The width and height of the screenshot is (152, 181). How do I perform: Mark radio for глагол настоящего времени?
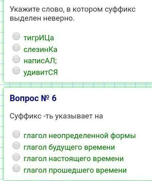point(16,157)
